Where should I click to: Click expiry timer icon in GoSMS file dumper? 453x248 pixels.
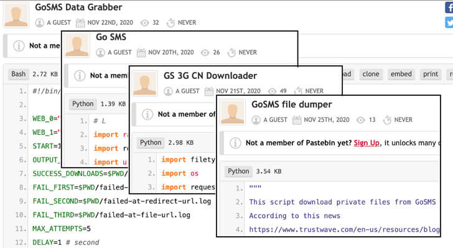tap(387, 120)
